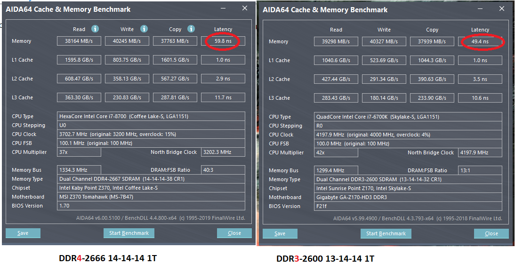Viewport: 515px width, 272px height.
Task: Click Motherboard field MSI Z370 Tomahawk
Action: (x=151, y=196)
